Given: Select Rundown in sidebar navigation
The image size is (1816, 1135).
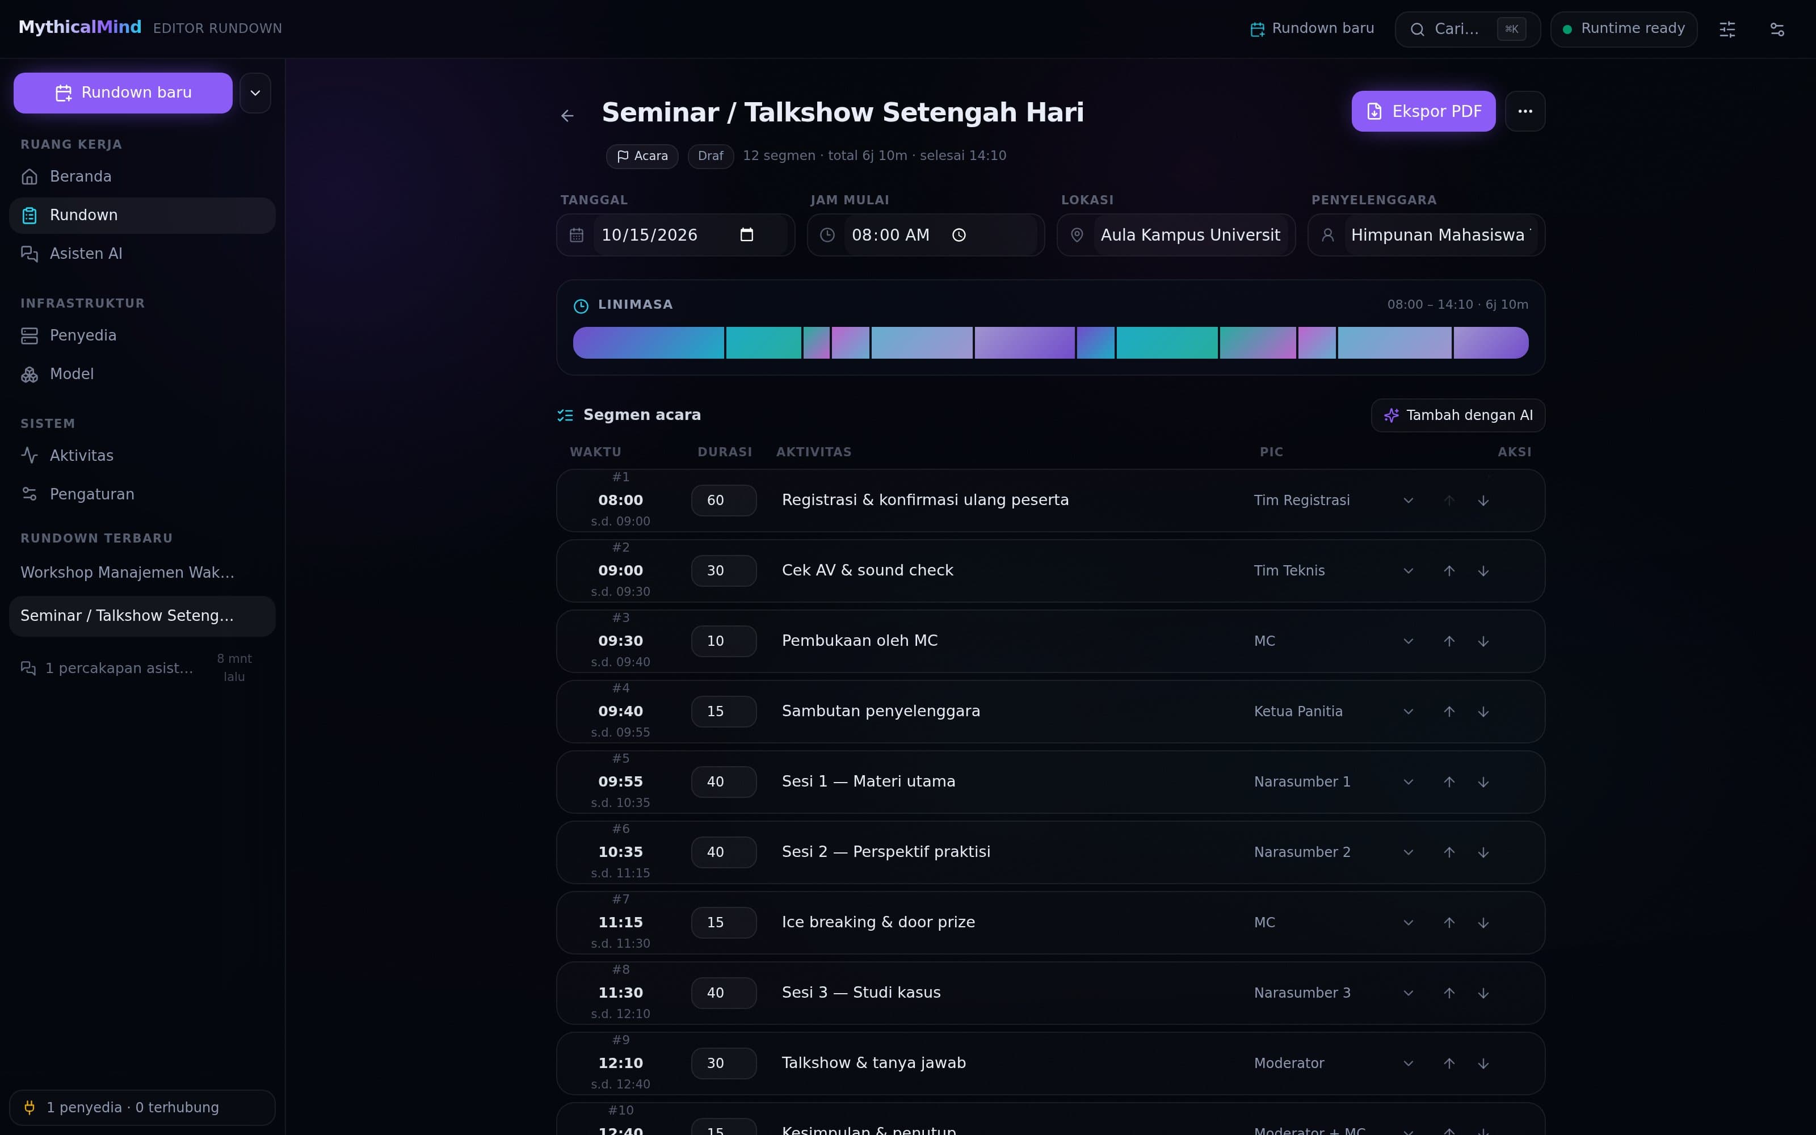Looking at the screenshot, I should click(142, 216).
